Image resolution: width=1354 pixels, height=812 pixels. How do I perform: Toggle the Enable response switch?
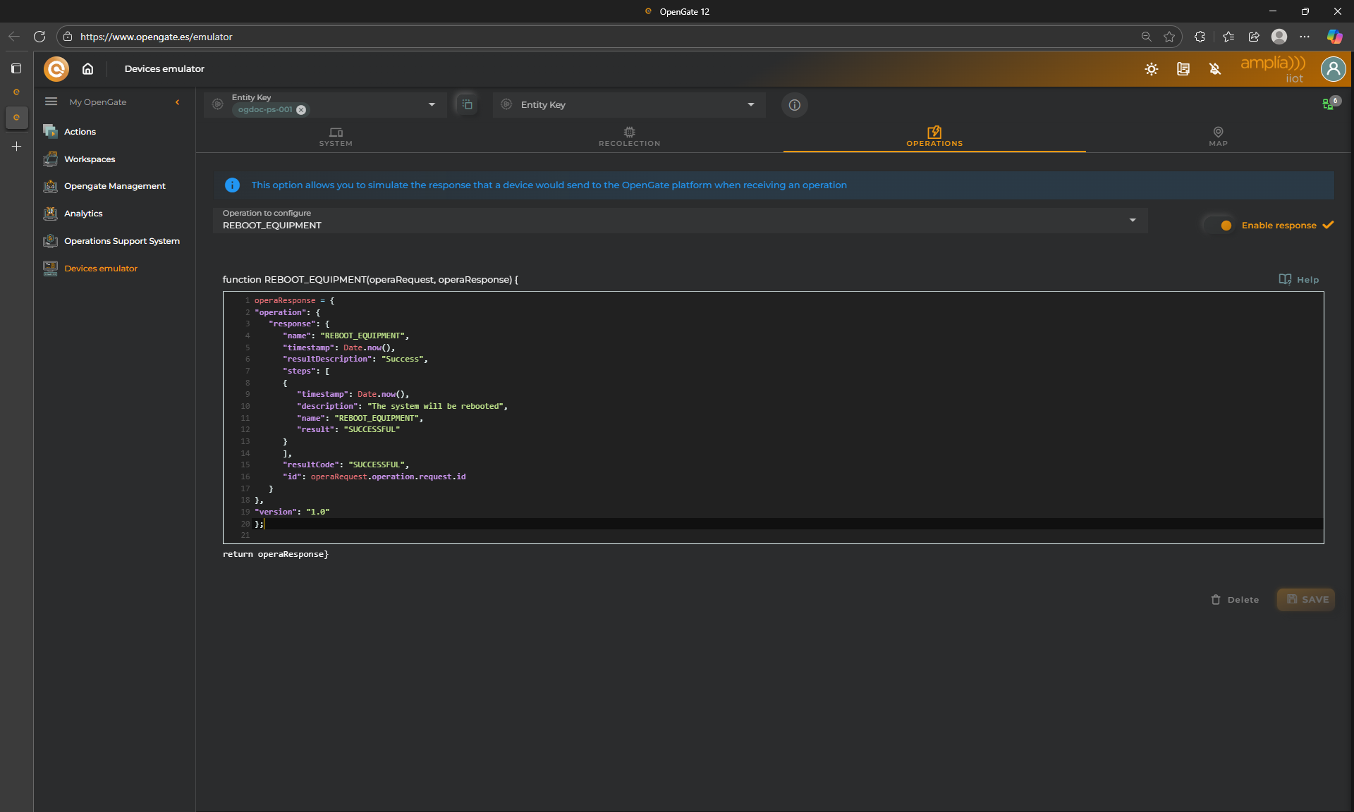click(1218, 226)
